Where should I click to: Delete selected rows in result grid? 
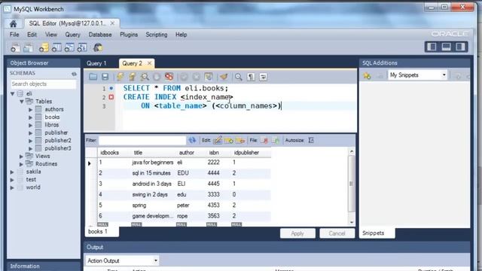coord(240,141)
